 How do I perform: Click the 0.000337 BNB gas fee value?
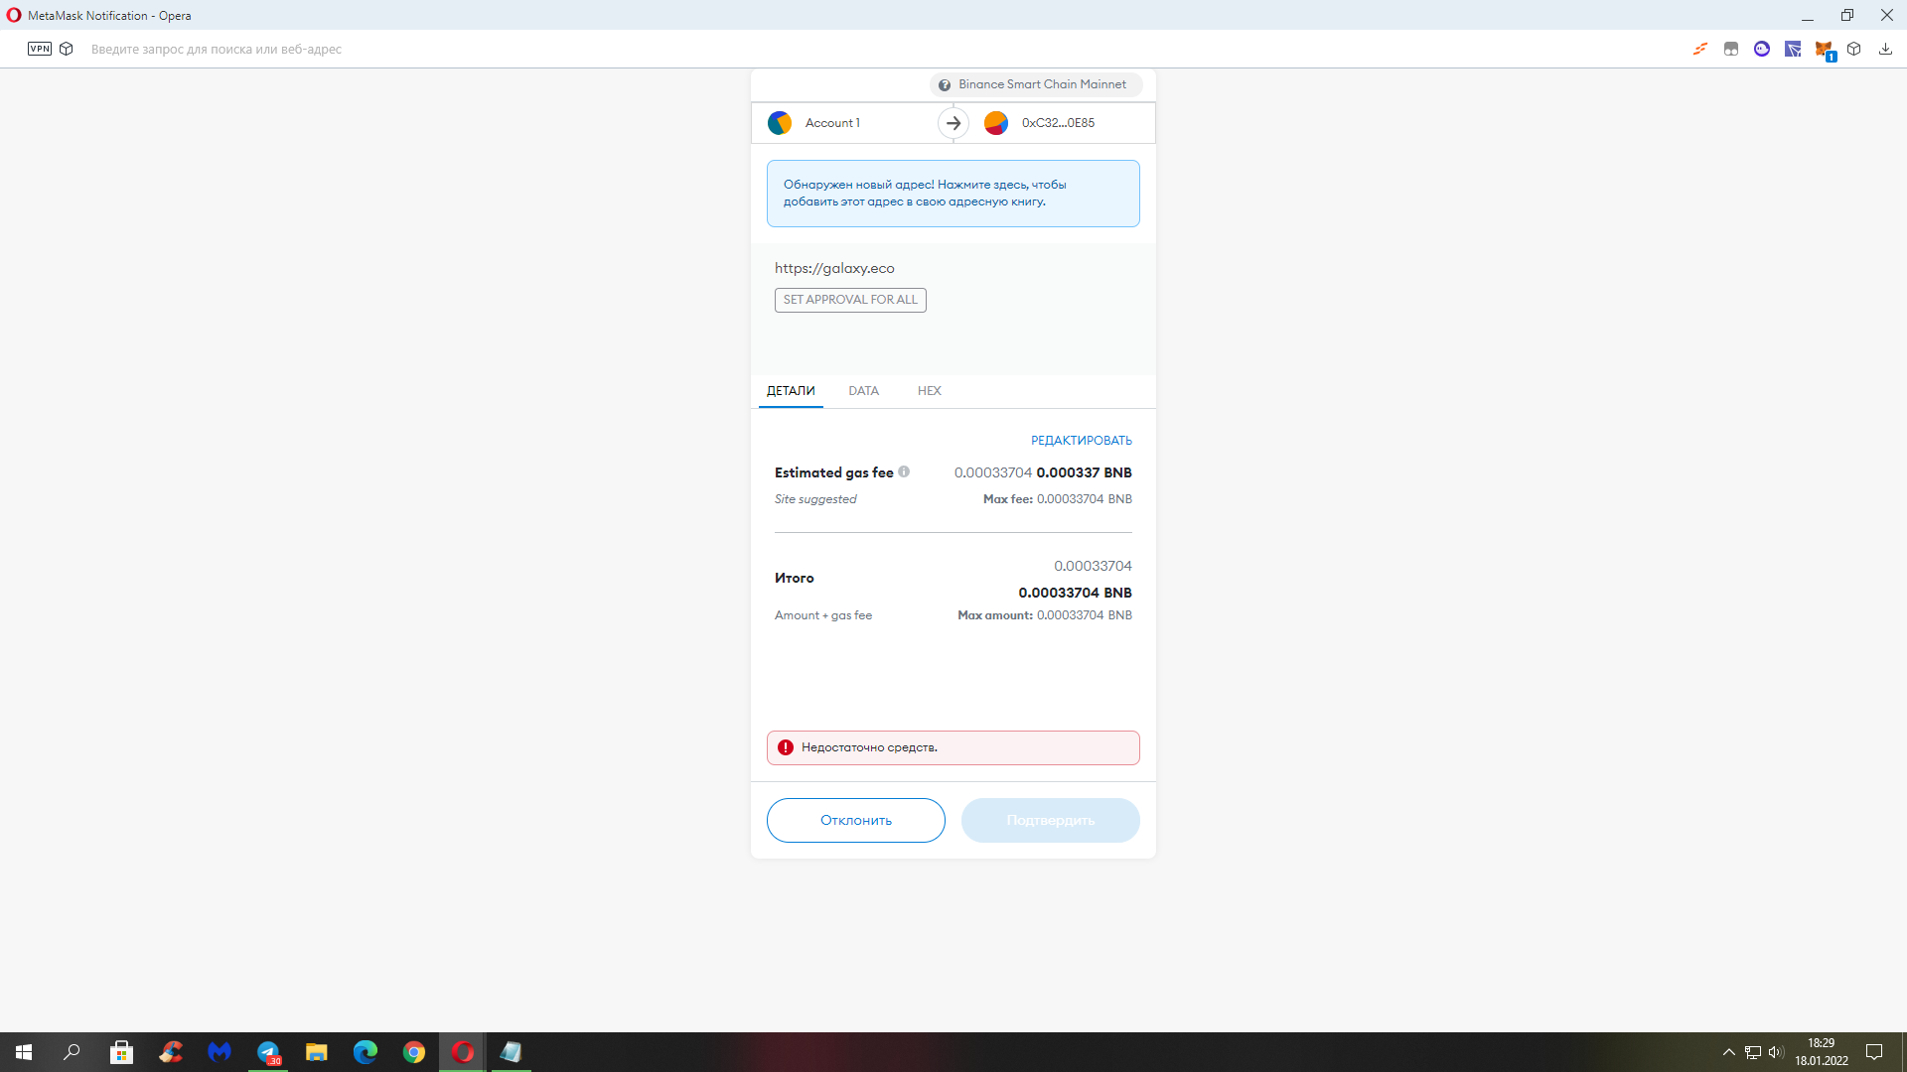(x=1085, y=472)
